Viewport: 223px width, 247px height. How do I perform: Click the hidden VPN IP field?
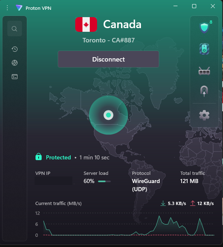tap(54, 181)
